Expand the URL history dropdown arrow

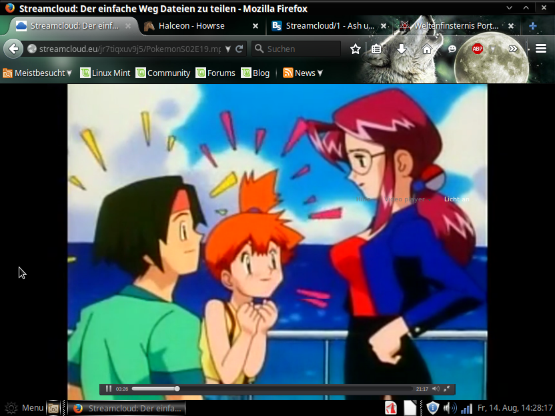[x=228, y=49]
